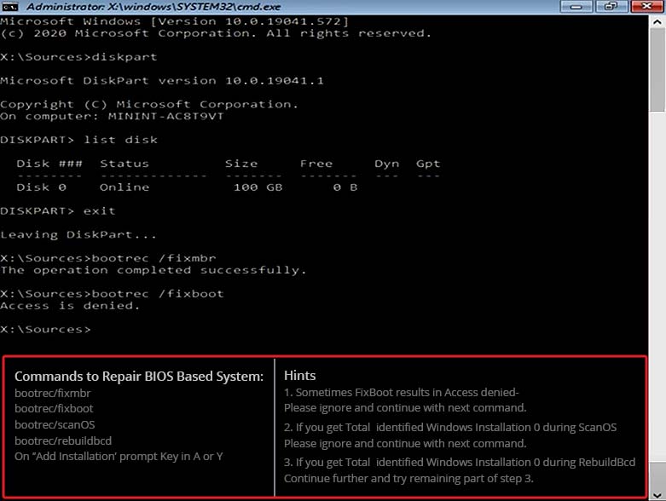Click the 'Size' column header
The width and height of the screenshot is (666, 501).
point(241,164)
